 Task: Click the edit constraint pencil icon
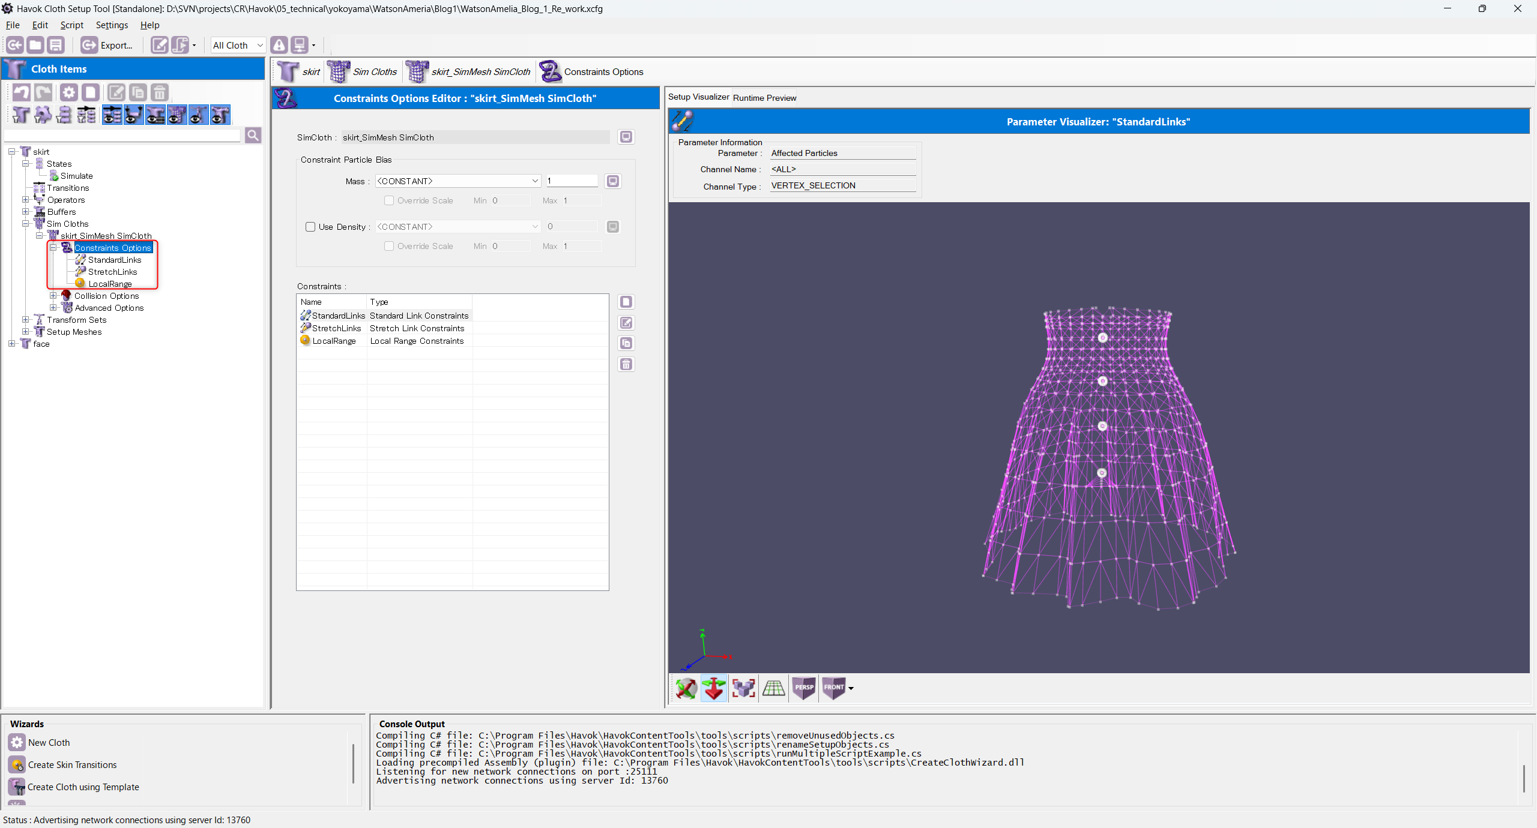[626, 323]
